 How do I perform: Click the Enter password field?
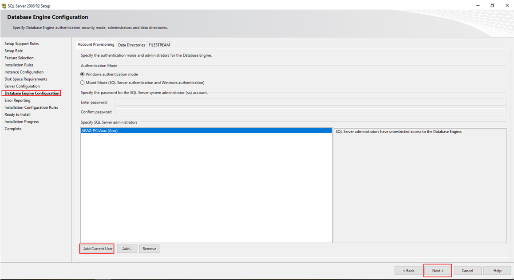click(x=311, y=103)
